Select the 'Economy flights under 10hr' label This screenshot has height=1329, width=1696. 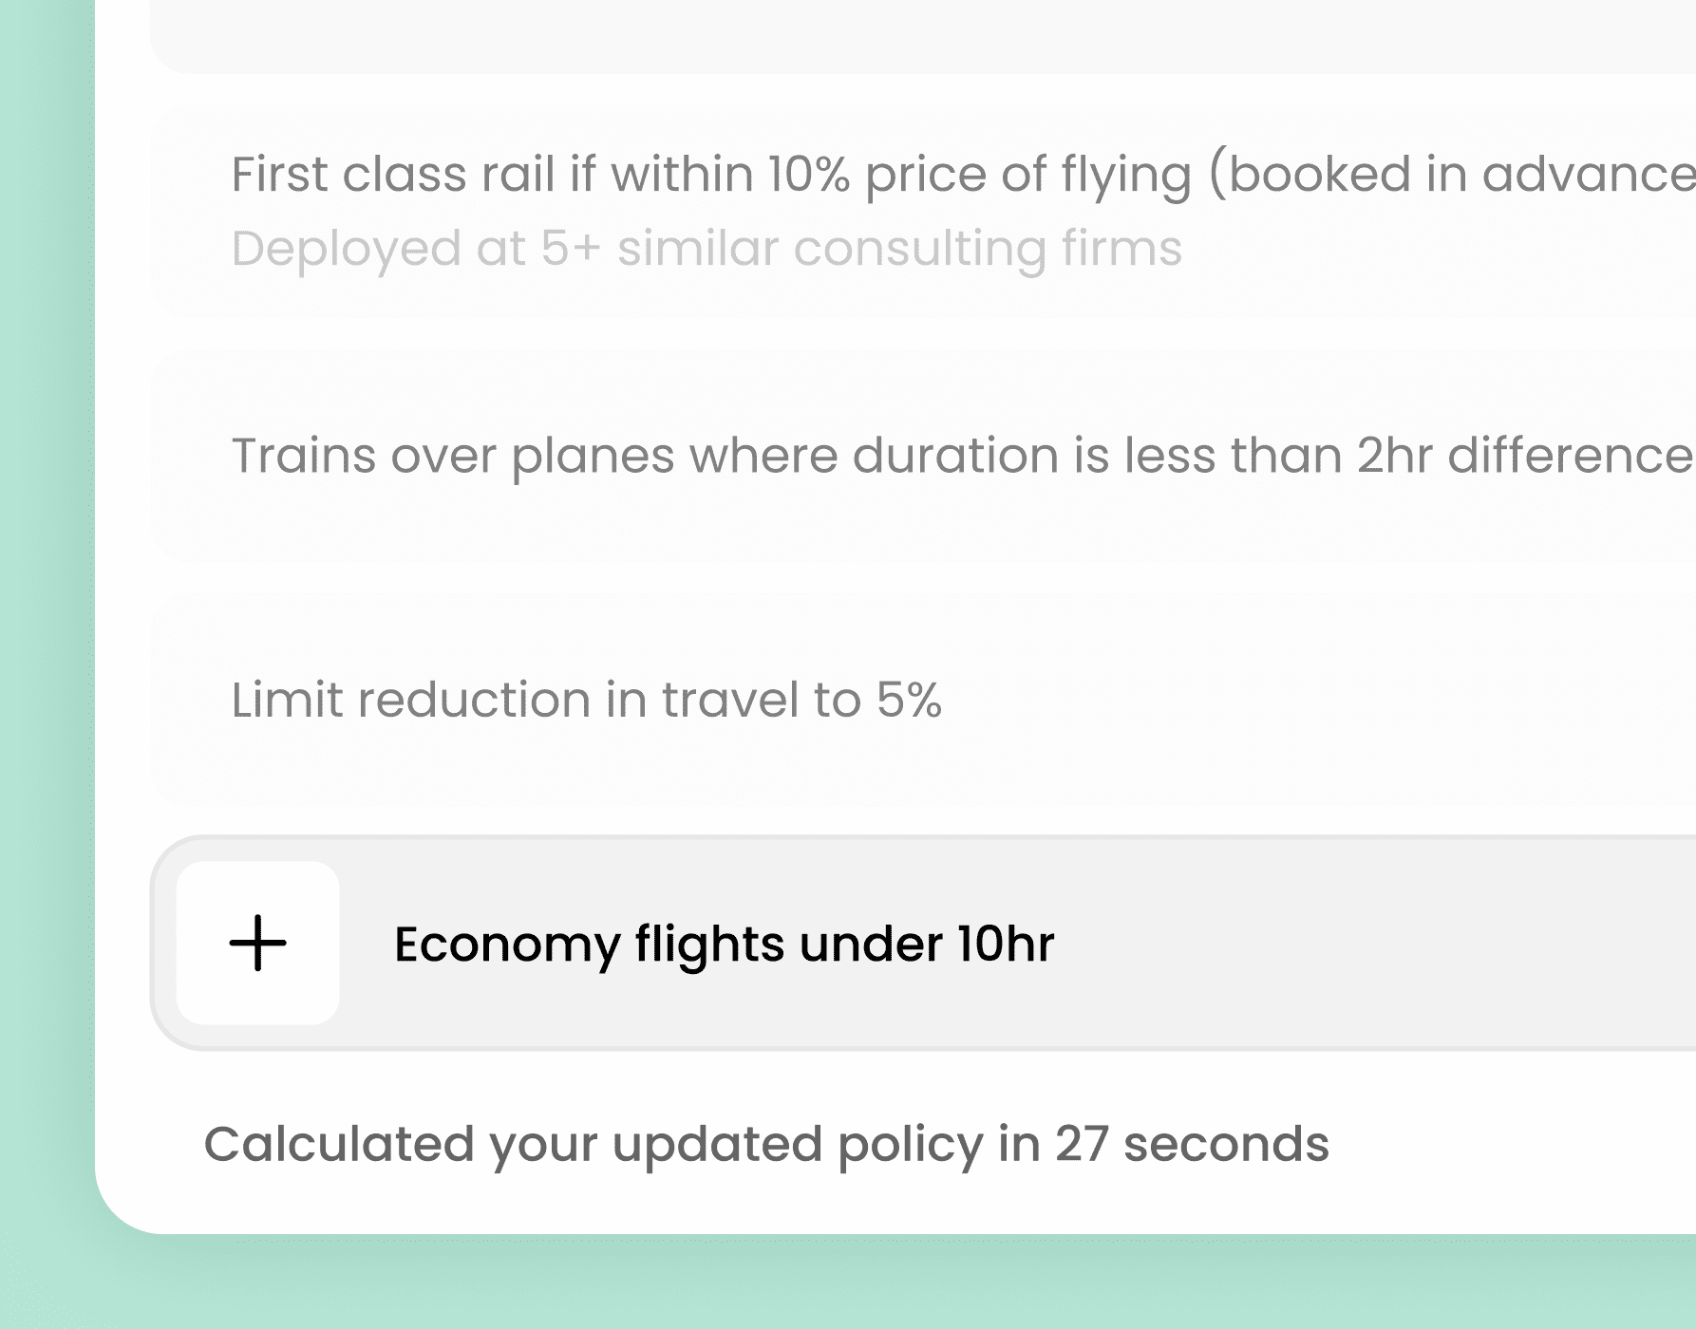[724, 944]
